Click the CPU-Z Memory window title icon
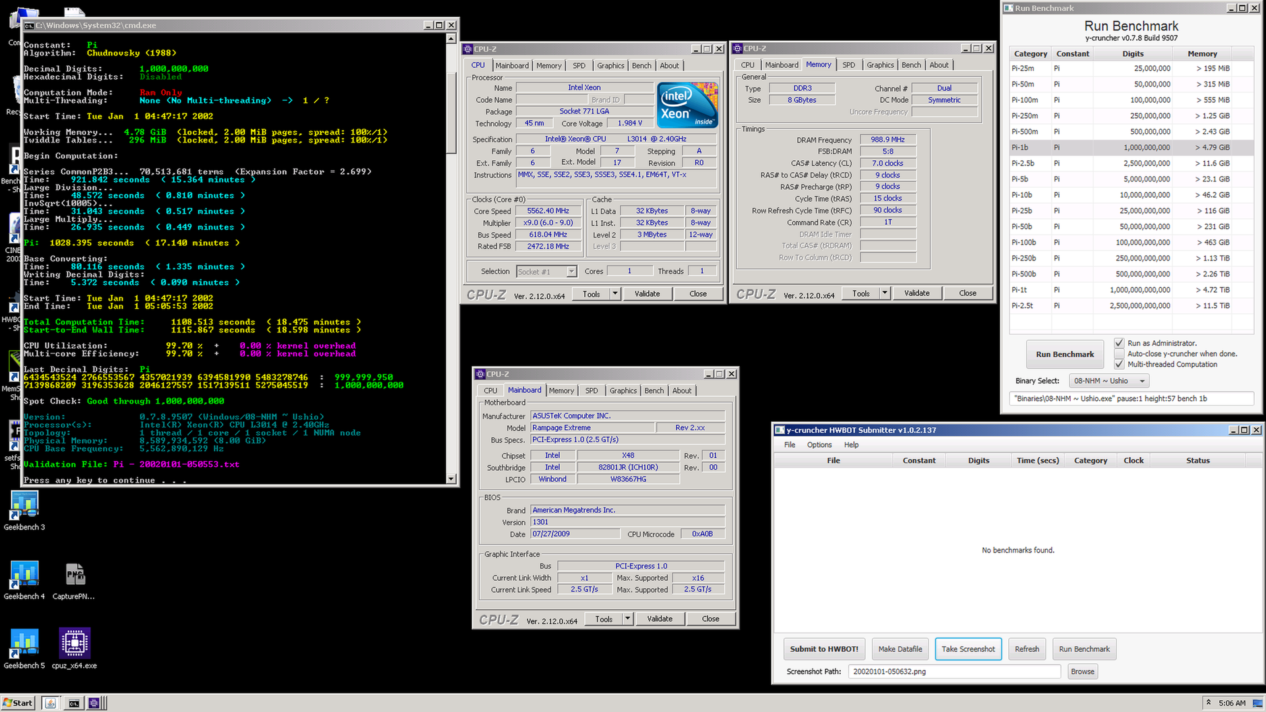The height and width of the screenshot is (712, 1266). tap(738, 48)
